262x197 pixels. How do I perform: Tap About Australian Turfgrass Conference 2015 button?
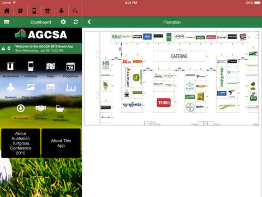(21, 143)
